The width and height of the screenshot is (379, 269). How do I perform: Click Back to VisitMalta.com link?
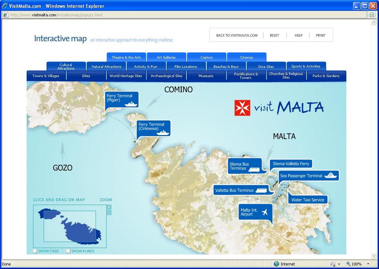(x=237, y=35)
